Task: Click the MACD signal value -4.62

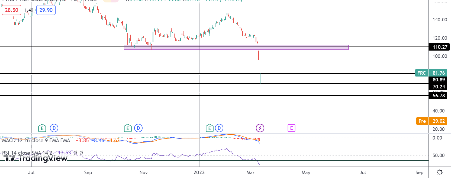Action: pyautogui.click(x=113, y=140)
